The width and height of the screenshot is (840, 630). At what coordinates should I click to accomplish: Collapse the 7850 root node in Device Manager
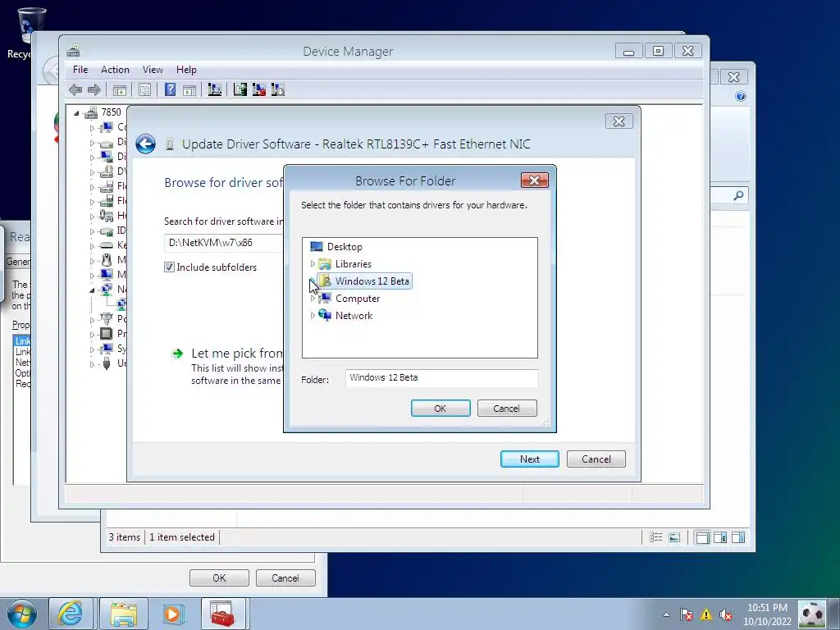(76, 113)
